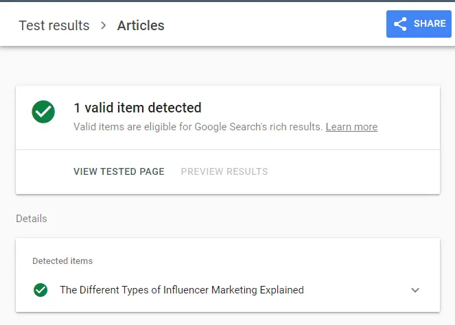
Task: Click the green checkmark beside the detected article
Action: 40,290
